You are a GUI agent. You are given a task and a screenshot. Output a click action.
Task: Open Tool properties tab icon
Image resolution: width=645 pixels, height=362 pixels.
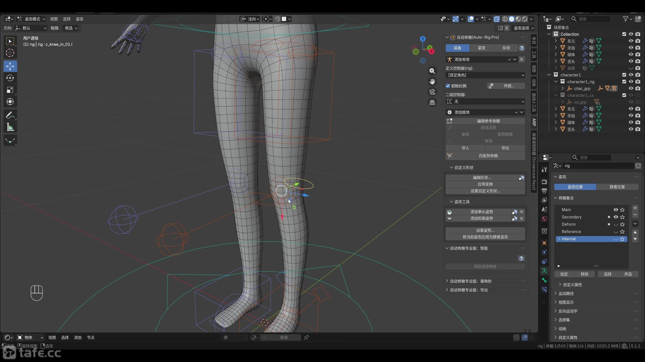[x=544, y=170]
